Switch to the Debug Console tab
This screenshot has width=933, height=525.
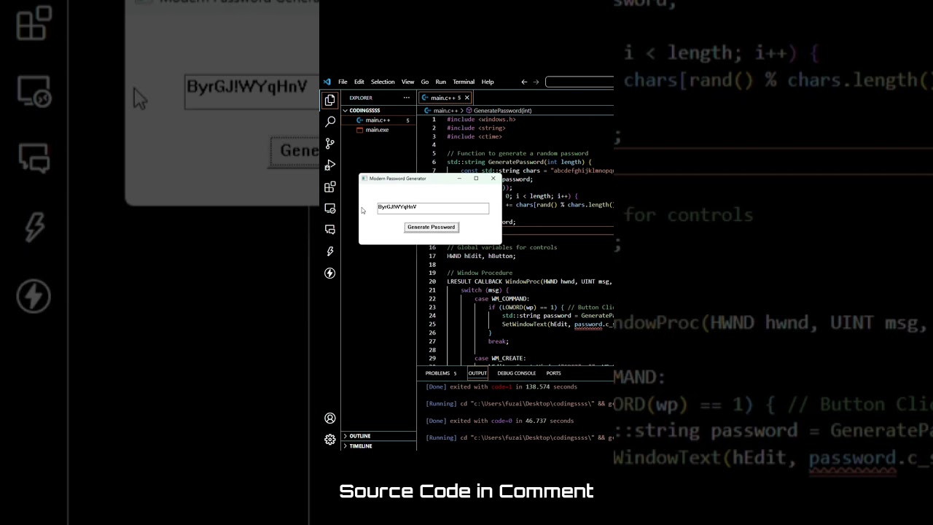(516, 373)
